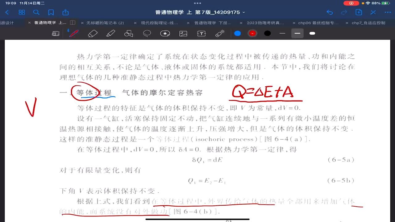Pick the black pen color
This screenshot has height=222, width=395.
(268, 33)
